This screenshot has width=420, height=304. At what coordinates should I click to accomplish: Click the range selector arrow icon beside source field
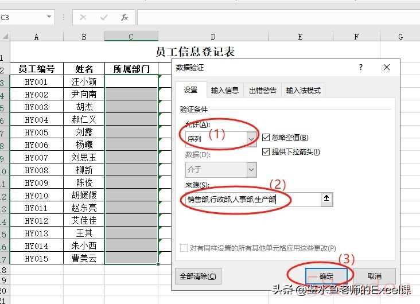click(326, 200)
